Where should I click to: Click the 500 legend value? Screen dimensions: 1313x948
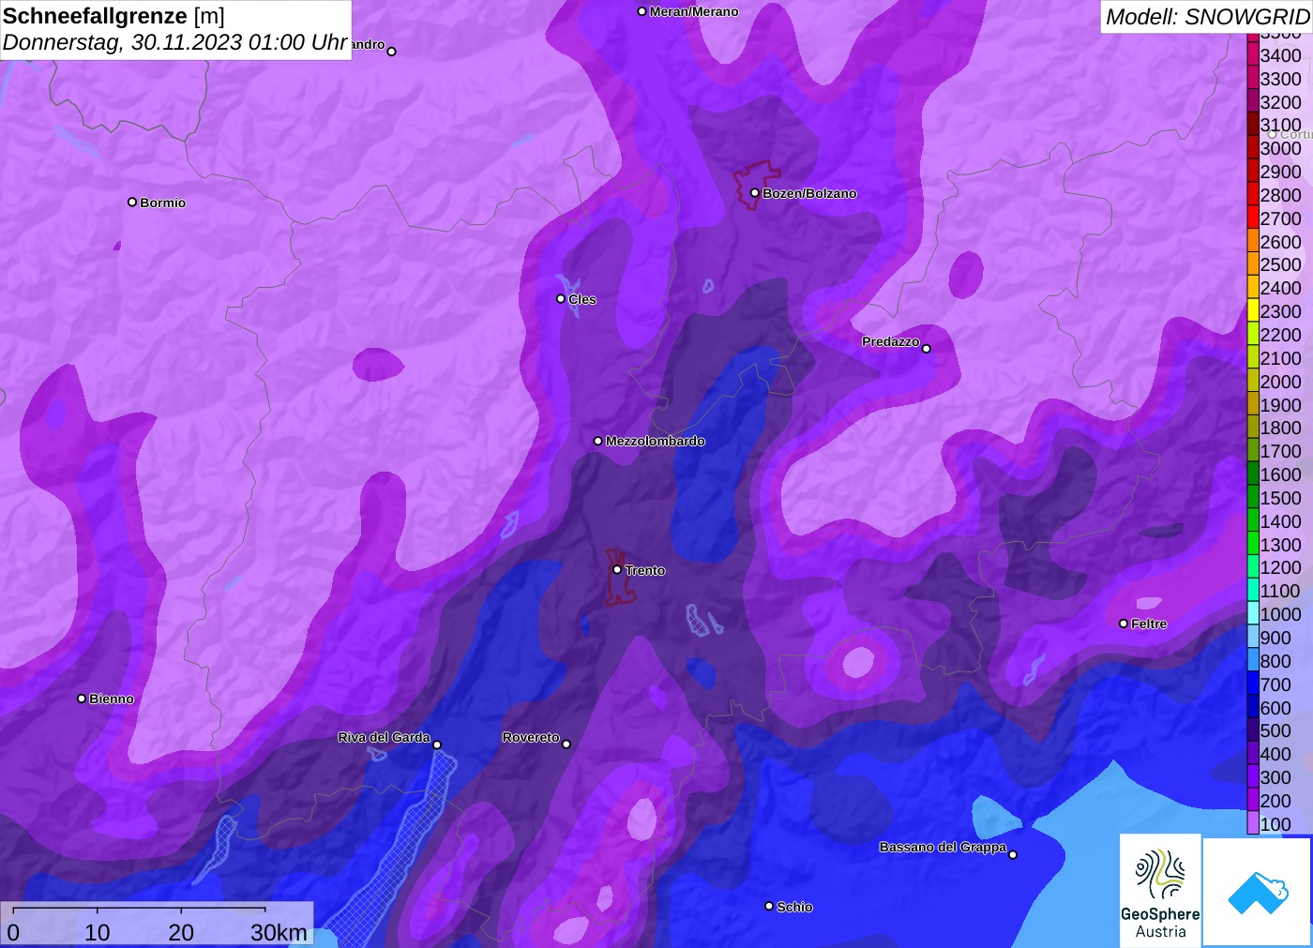(1275, 730)
